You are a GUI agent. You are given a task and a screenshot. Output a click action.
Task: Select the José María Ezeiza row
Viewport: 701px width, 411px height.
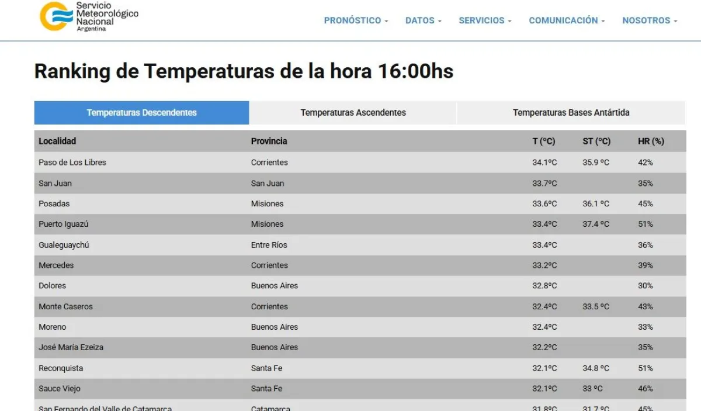[71, 347]
